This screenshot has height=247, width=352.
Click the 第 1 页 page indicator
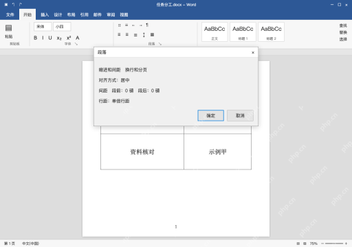point(10,244)
